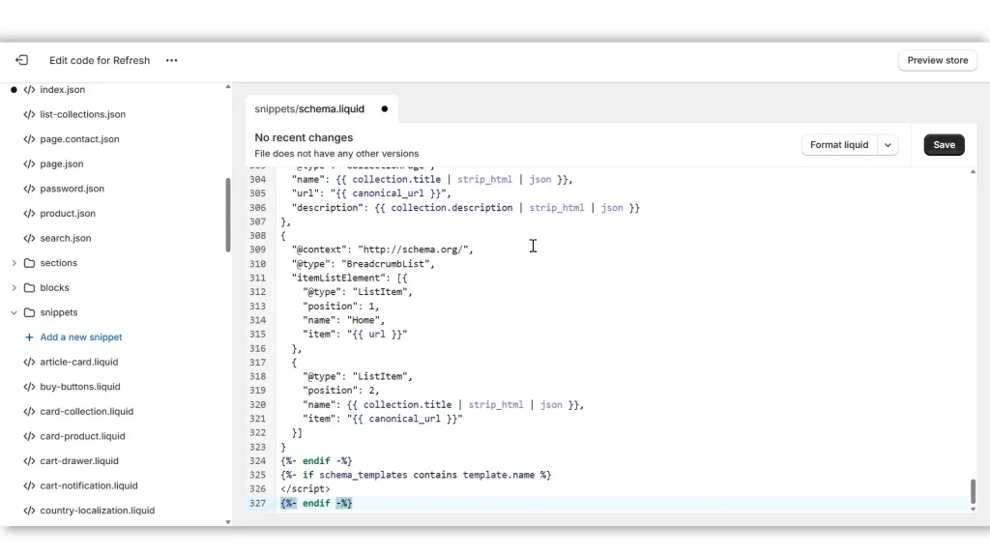
Task: Click the </script> tag on line 326
Action: tap(305, 488)
